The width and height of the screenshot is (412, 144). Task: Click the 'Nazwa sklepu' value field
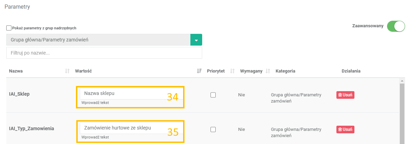[121, 94]
